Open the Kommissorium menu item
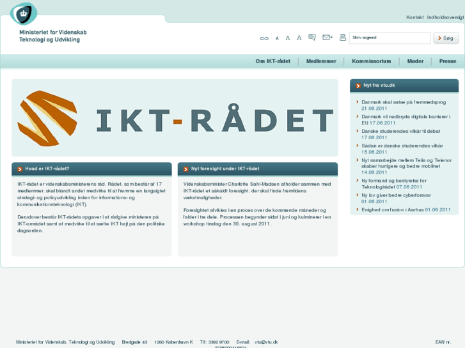Viewport: 465px width, 348px height. click(371, 61)
